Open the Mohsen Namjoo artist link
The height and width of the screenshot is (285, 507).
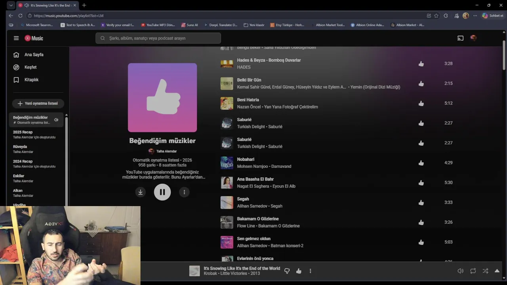pyautogui.click(x=252, y=166)
